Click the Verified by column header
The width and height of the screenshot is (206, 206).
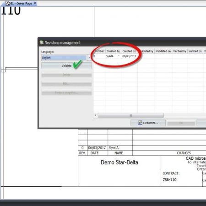179,51
